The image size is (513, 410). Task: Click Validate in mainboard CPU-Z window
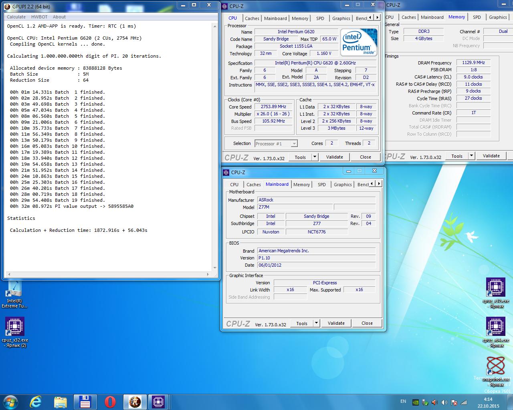(x=336, y=323)
